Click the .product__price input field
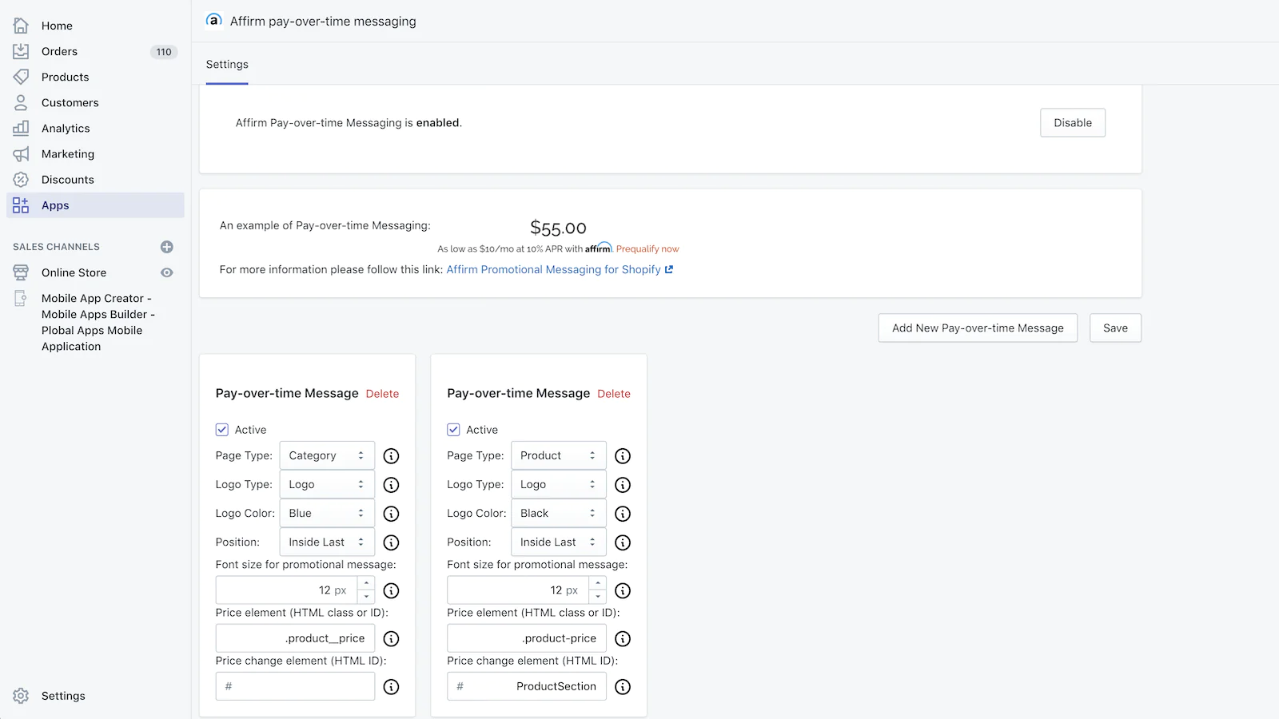Screen dimensions: 1279x719 (295, 638)
